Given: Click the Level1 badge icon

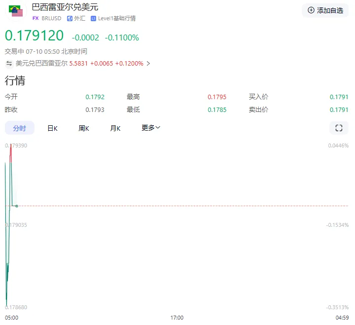Looking at the screenshot, I should [93, 19].
